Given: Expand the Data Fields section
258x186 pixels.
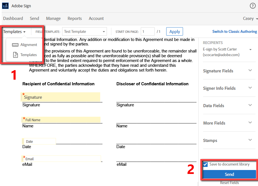Looking at the screenshot, I should coord(250,105).
